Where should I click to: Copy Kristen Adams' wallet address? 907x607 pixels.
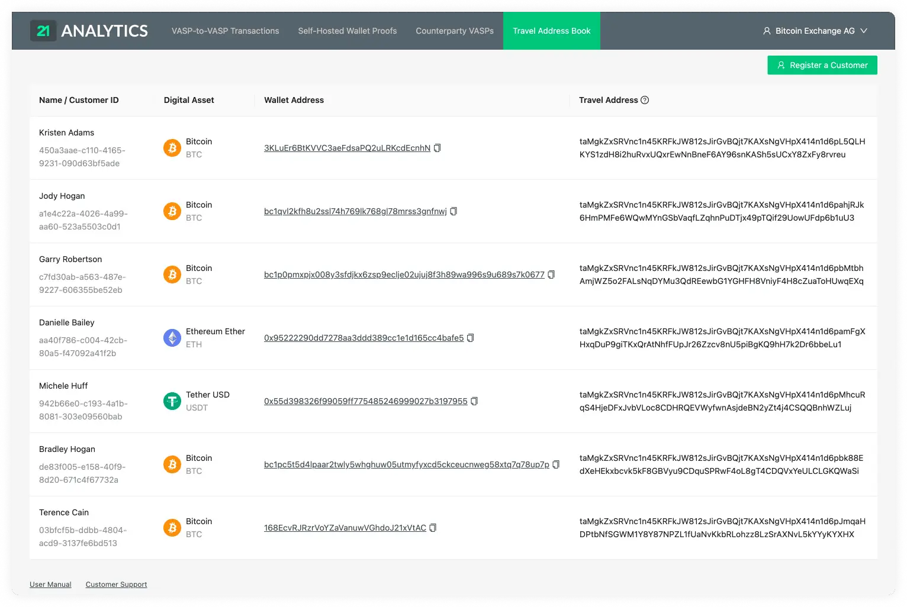(437, 148)
